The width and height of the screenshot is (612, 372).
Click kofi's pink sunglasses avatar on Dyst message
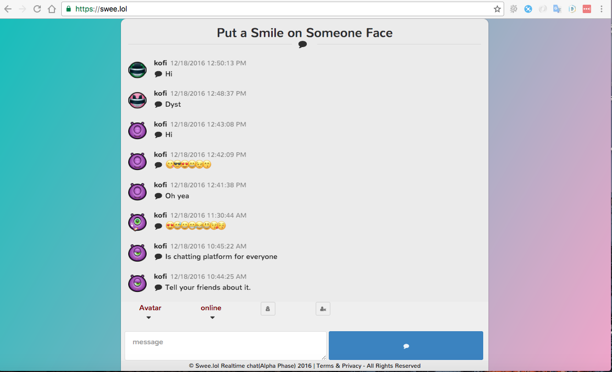(x=137, y=100)
